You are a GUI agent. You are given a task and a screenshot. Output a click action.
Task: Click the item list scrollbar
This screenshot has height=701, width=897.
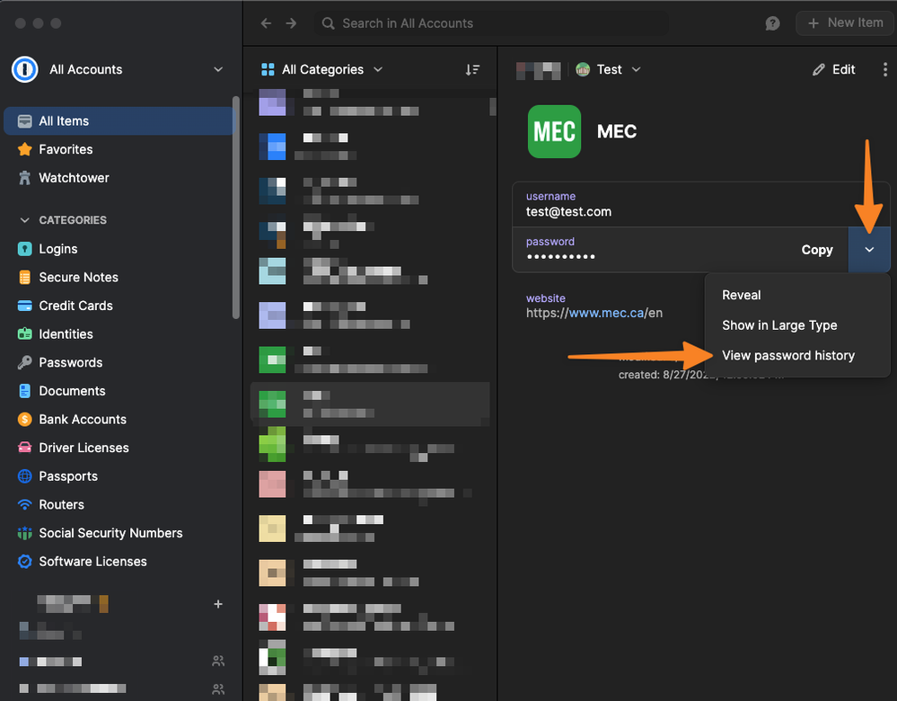[493, 107]
